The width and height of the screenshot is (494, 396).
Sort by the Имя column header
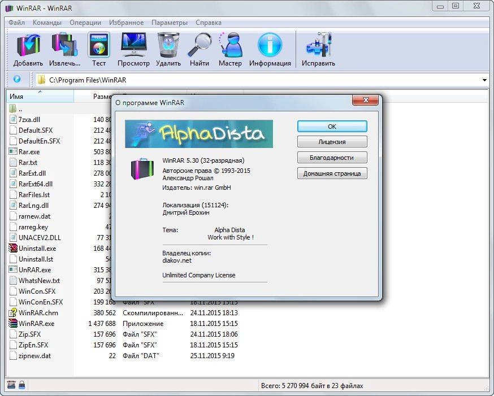(x=40, y=97)
